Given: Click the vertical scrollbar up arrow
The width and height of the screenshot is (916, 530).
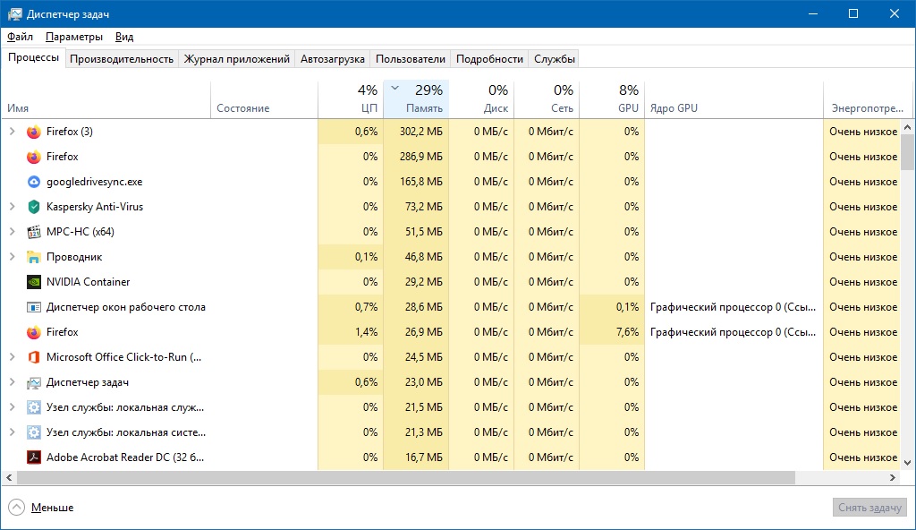Looking at the screenshot, I should (907, 127).
